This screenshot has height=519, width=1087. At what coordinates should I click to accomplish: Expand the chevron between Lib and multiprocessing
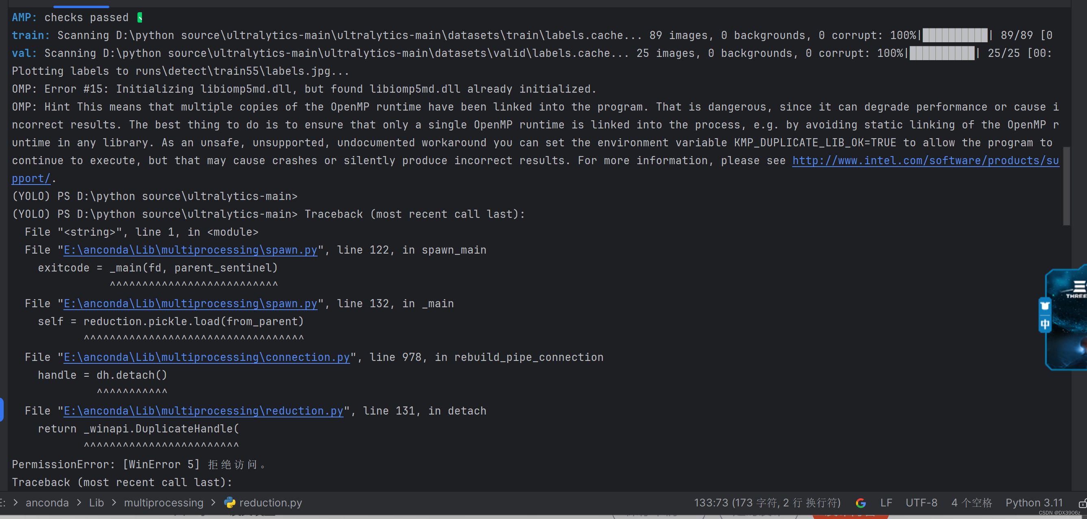114,503
